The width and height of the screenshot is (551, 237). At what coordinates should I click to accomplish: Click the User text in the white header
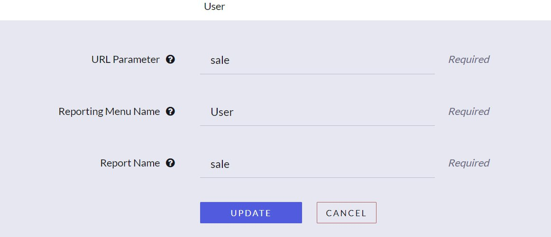214,6
